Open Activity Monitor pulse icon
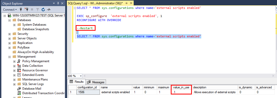 point(49,9)
